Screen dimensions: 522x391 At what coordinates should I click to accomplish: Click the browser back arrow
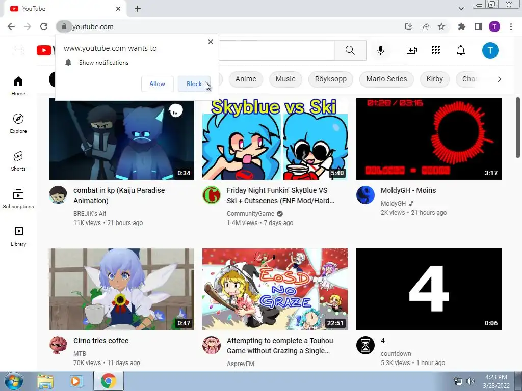tap(11, 26)
